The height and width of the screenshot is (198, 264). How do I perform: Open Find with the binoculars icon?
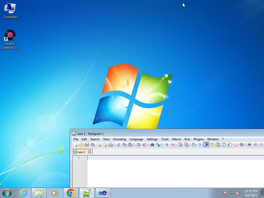[152, 145]
